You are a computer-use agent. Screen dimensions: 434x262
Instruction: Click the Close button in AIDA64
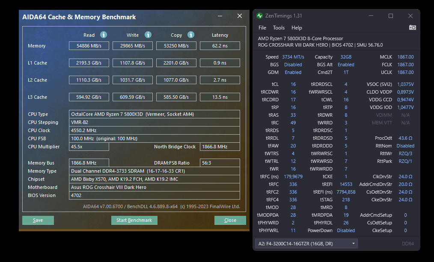click(230, 220)
